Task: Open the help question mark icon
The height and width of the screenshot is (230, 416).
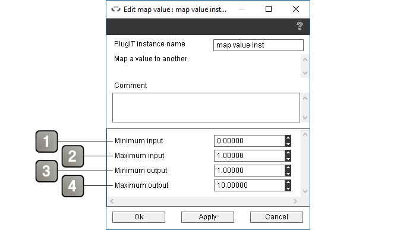Action: (x=300, y=26)
